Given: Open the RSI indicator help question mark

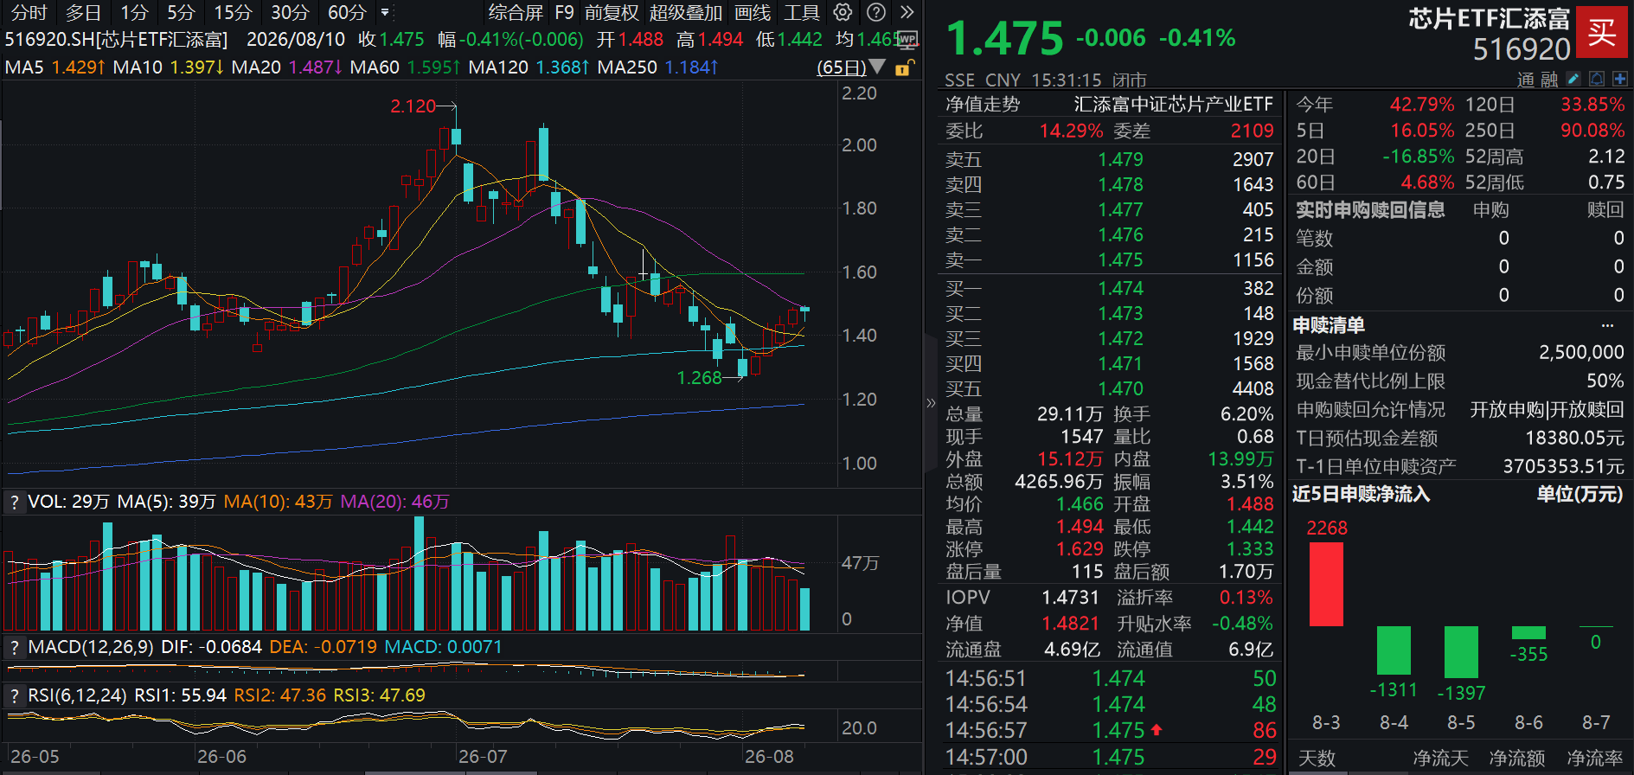Looking at the screenshot, I should [x=14, y=695].
